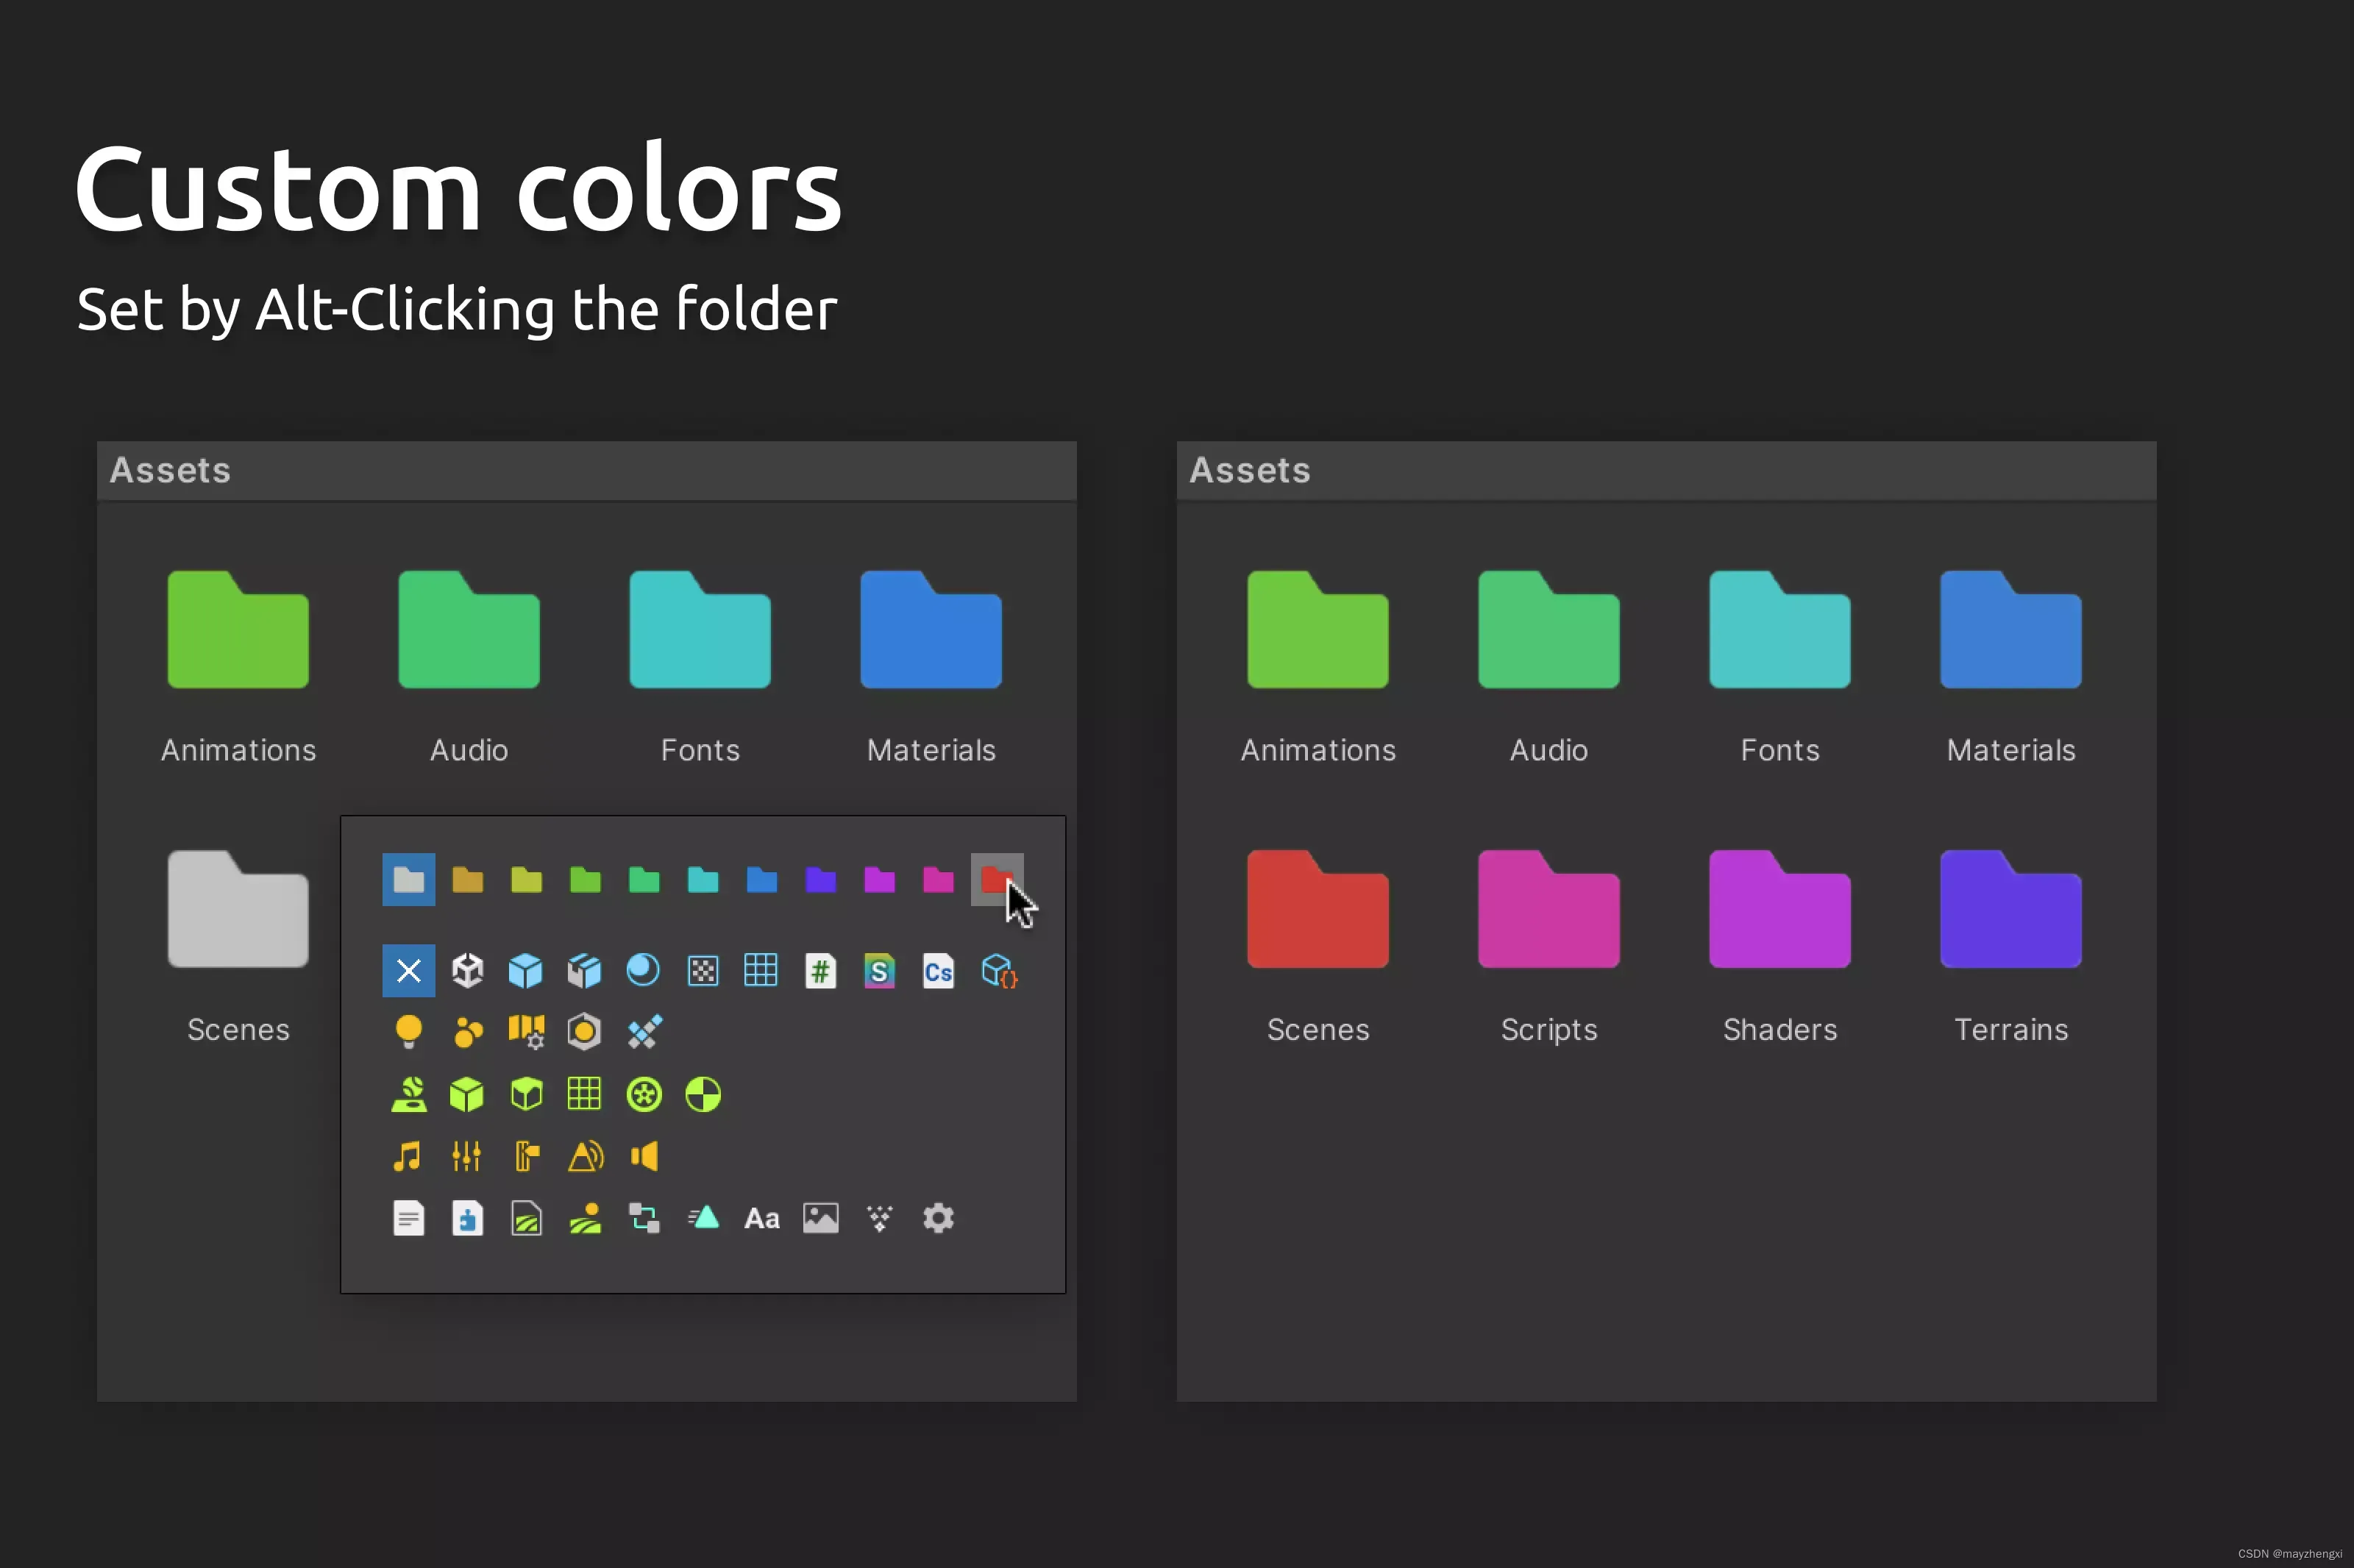Choose the green wheel collider icon
Viewport: 2354px width, 1568px height.
tap(644, 1094)
